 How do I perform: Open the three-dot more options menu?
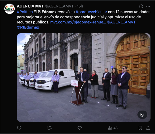(148, 6)
